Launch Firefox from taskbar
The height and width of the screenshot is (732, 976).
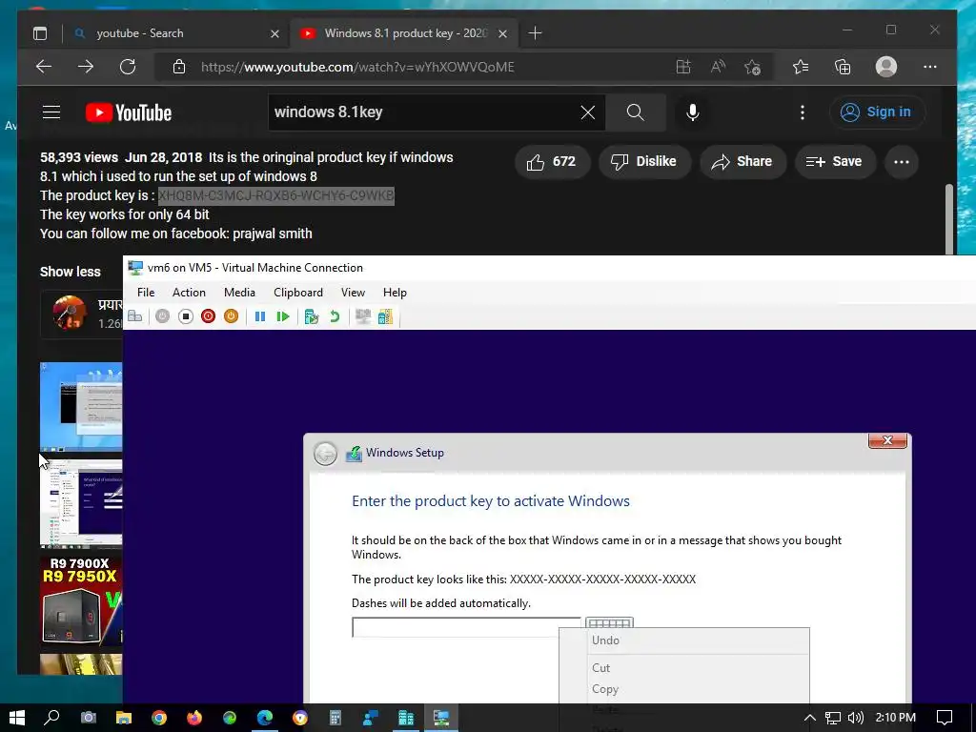[194, 718]
